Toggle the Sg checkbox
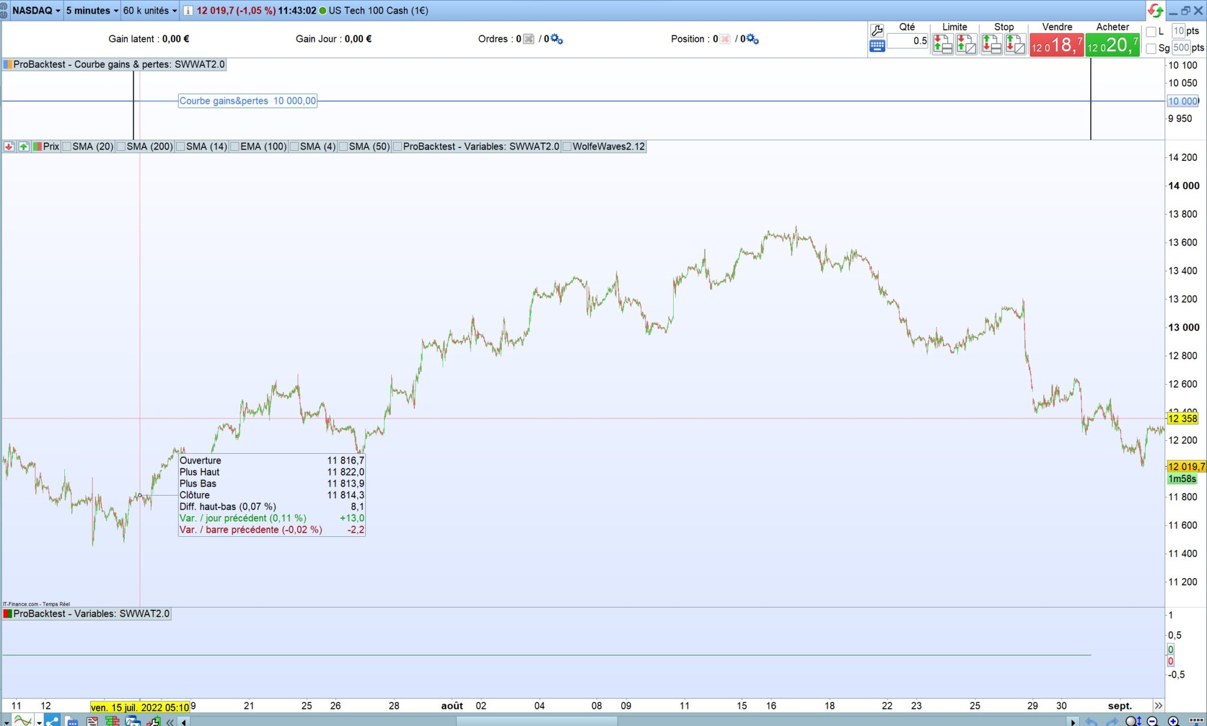1207x726 pixels. (1151, 48)
